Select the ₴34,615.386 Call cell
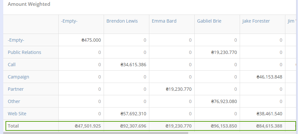The height and width of the screenshot is (134, 298). point(133,65)
